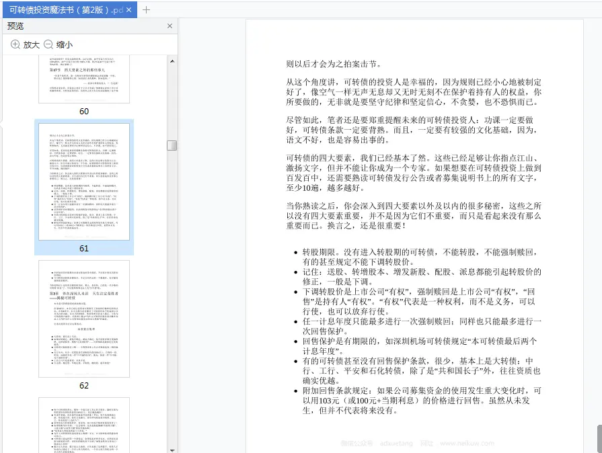
Task: Click thumbnail scrollbar up arrow
Action: (172, 61)
